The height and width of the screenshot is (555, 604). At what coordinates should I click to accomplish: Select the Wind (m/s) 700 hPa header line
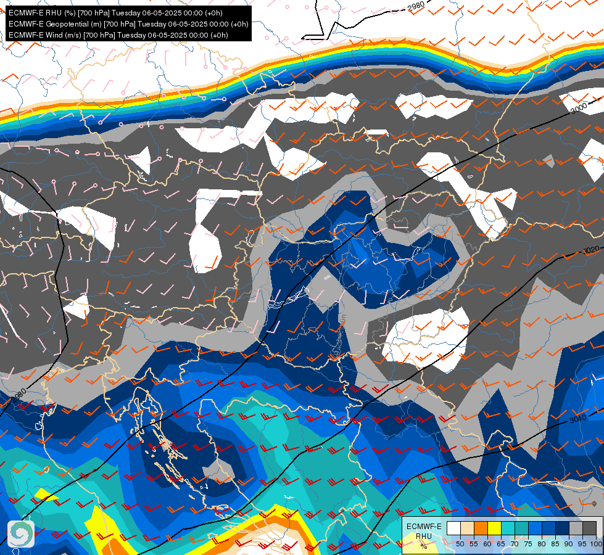[118, 35]
